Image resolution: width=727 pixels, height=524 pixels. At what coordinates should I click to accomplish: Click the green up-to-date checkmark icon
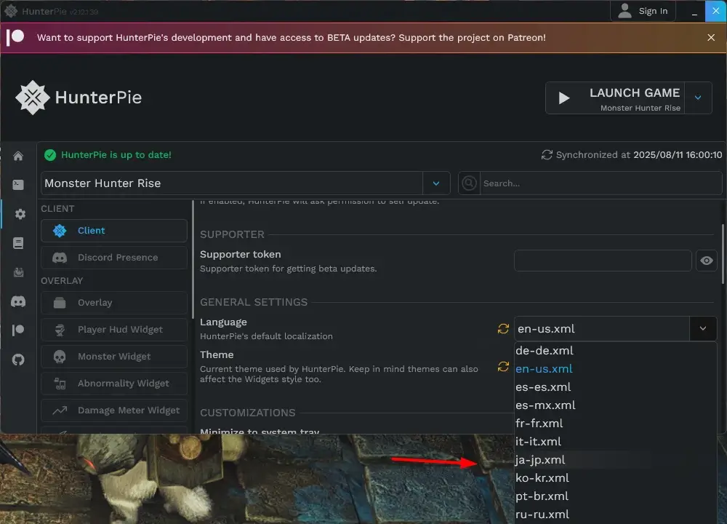50,155
